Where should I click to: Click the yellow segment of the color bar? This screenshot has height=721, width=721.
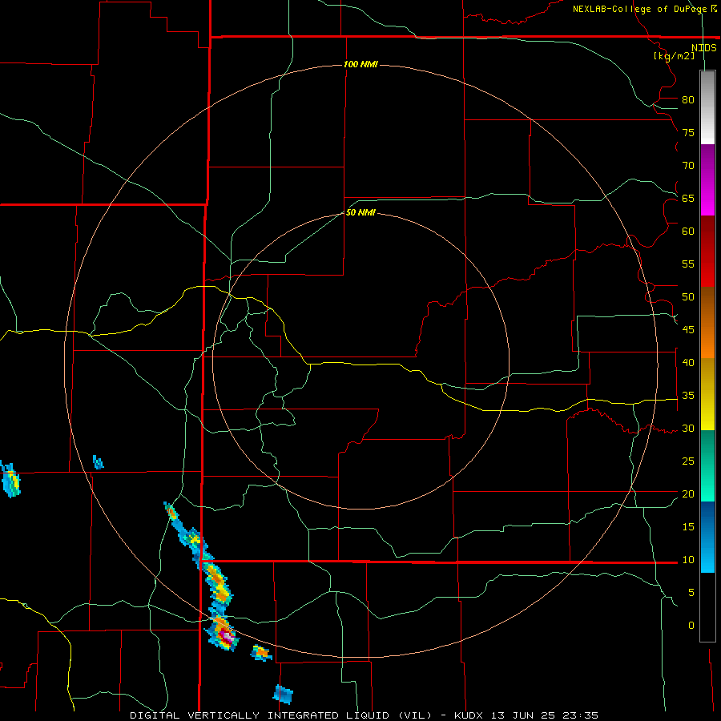click(x=707, y=394)
